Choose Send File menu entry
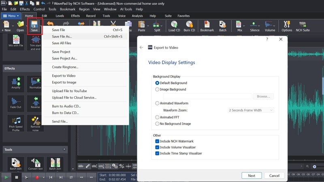The image size is (324, 182). click(85, 122)
